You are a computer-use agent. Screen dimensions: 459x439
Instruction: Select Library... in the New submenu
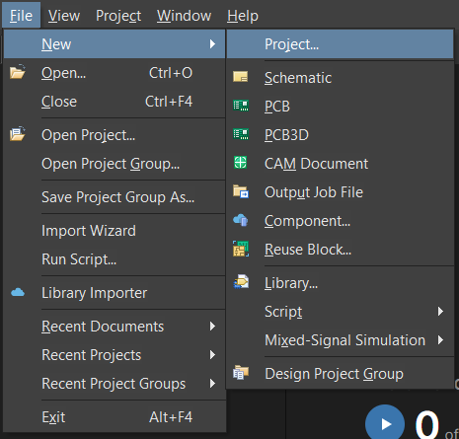340,283
